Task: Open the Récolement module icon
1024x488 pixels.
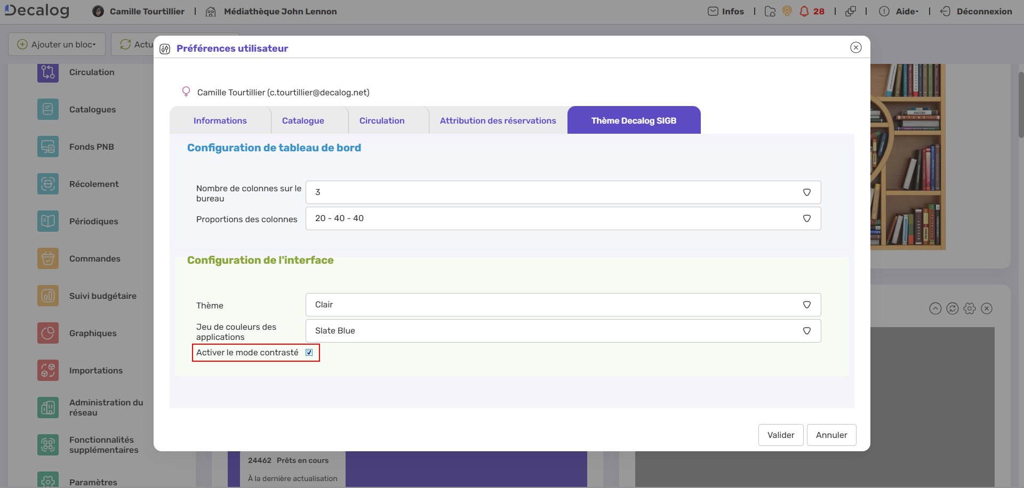Action: coord(47,184)
